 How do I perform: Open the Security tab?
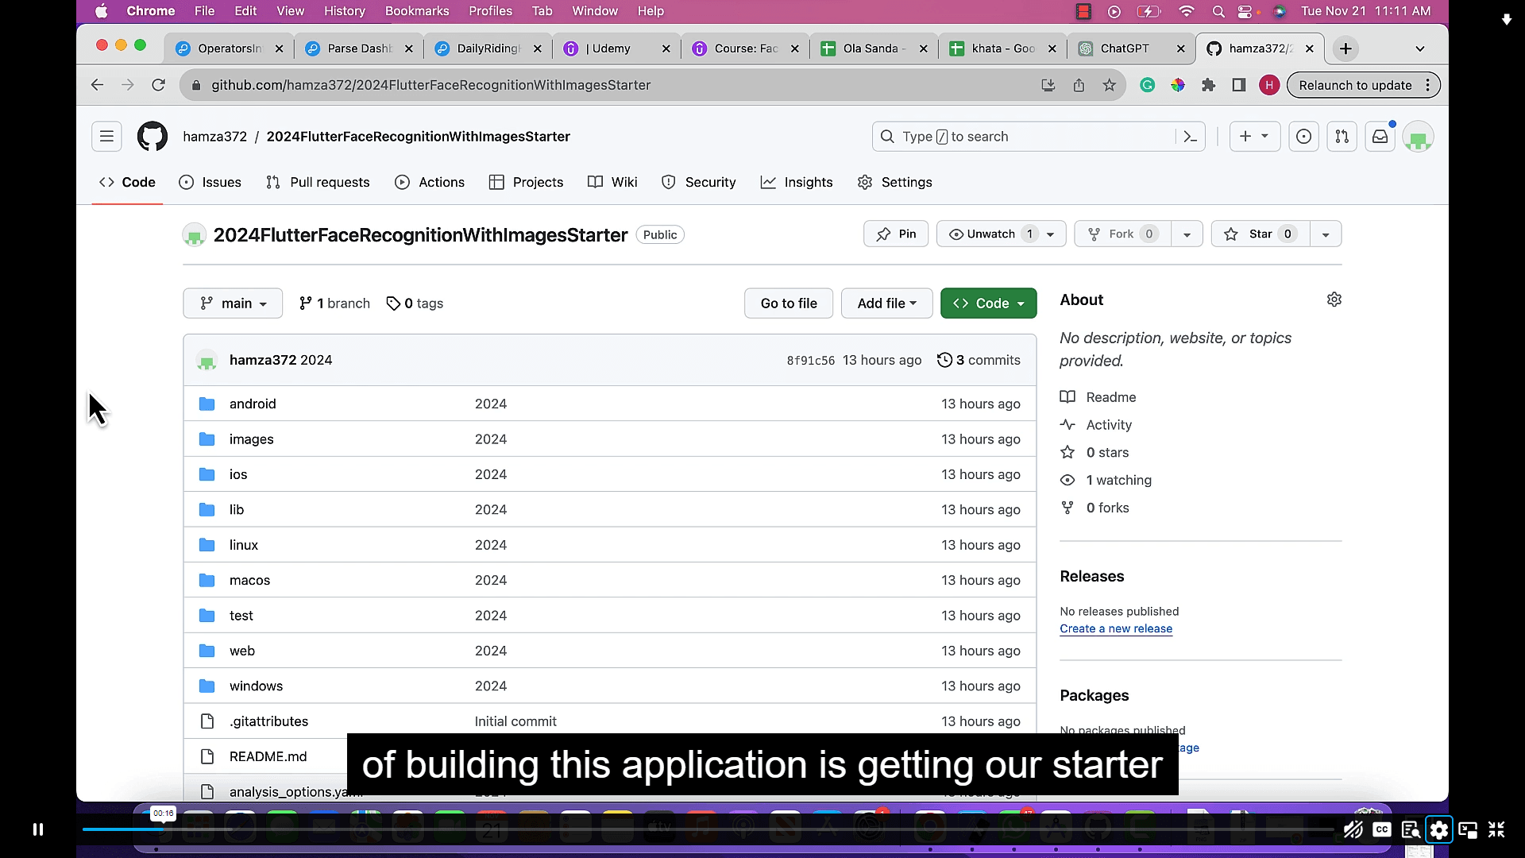[x=698, y=182]
